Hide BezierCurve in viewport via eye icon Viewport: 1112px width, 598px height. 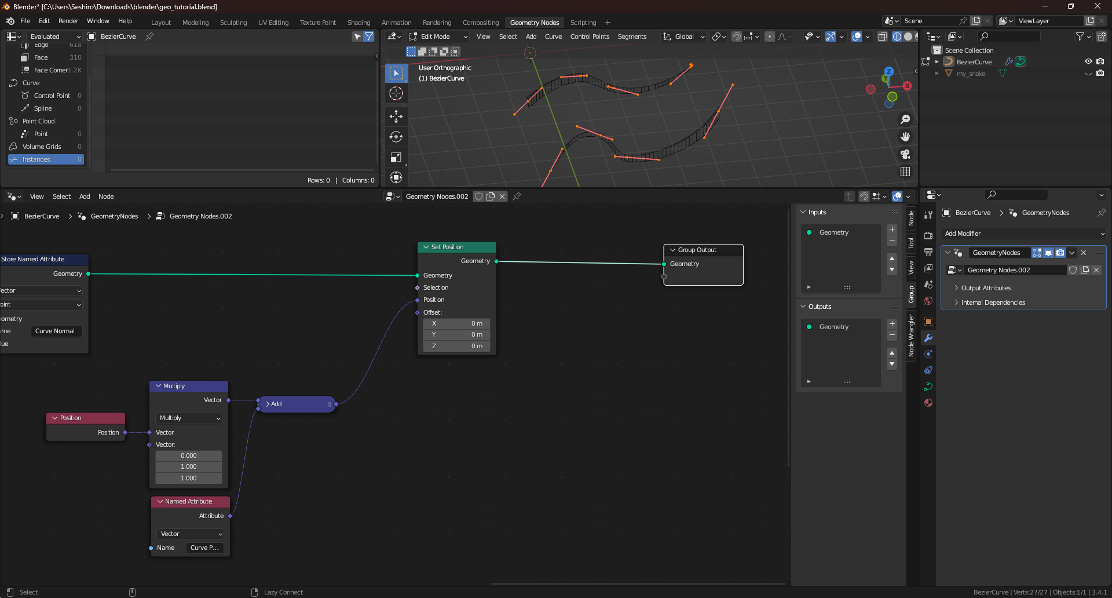pyautogui.click(x=1088, y=61)
